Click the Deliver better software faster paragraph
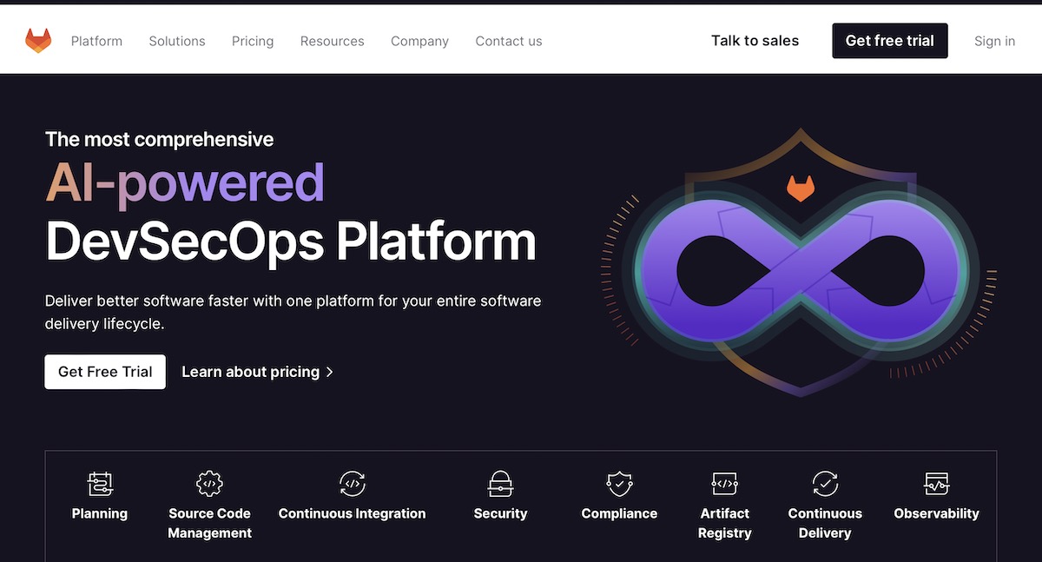 pyautogui.click(x=293, y=312)
